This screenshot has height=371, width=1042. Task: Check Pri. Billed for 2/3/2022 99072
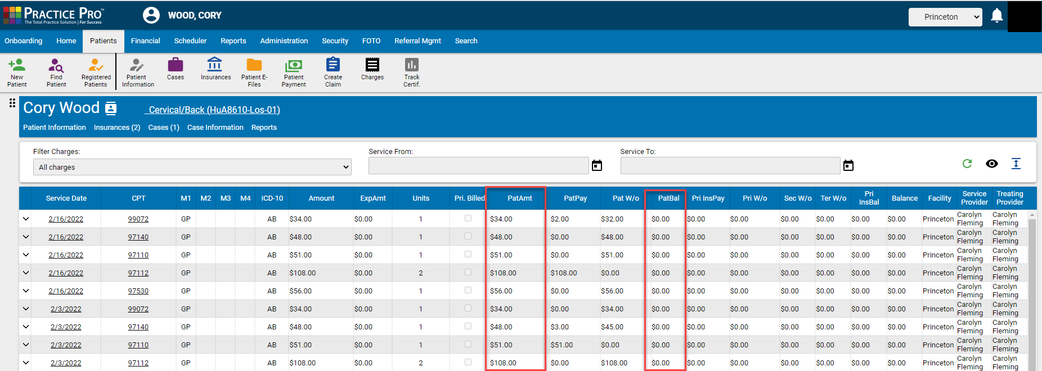468,308
